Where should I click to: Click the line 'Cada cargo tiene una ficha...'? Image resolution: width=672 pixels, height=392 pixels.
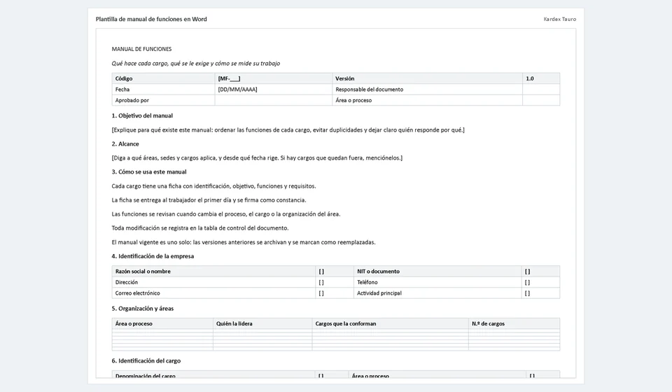click(x=214, y=186)
